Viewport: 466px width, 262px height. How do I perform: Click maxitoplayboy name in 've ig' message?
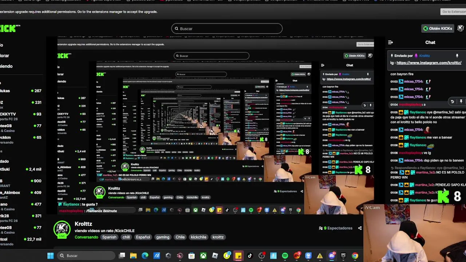coord(410,153)
